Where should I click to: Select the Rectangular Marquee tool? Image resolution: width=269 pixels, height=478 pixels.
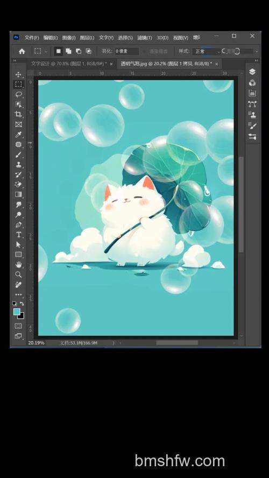click(19, 85)
